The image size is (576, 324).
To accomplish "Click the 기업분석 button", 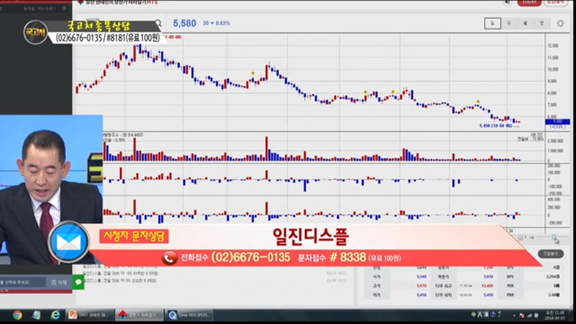I will [x=550, y=254].
